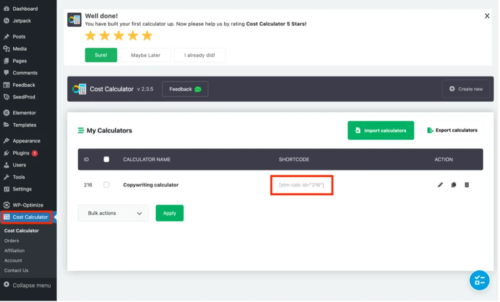
Task: Click the Create new button
Action: [466, 89]
